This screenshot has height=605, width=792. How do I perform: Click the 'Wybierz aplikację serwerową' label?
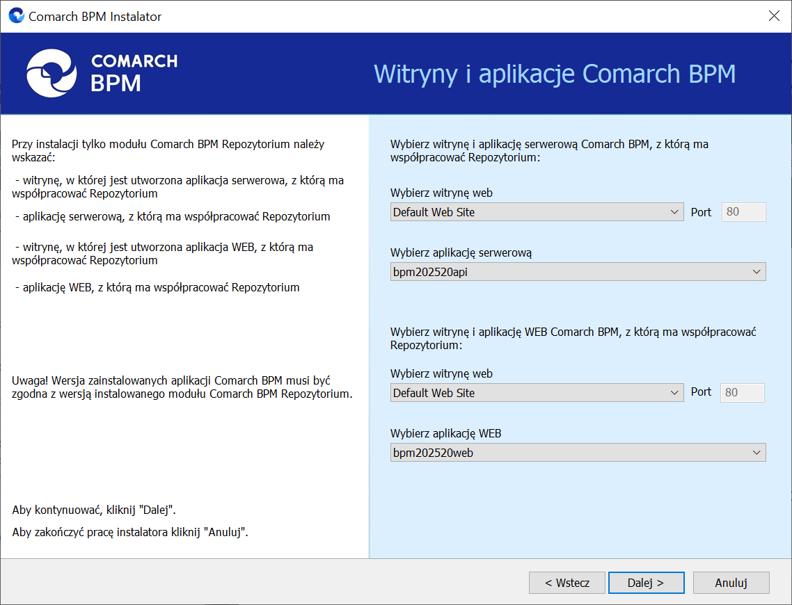tap(461, 253)
